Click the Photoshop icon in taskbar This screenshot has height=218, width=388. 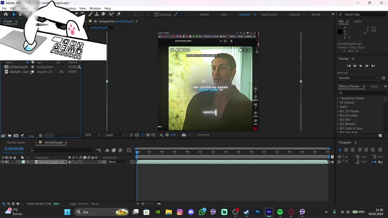click(258, 212)
